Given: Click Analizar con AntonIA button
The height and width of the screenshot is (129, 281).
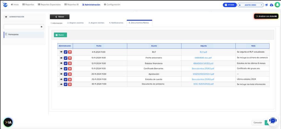Looking at the screenshot, I should point(266,16).
